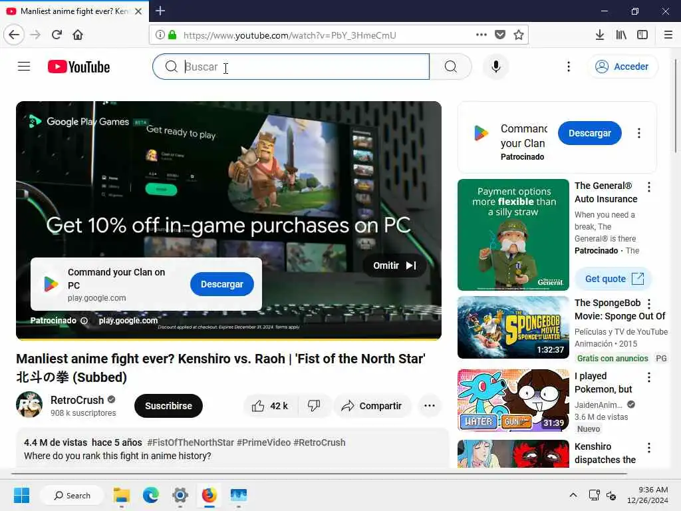Show hidden system tray icons
Viewport: 681px width, 511px height.
click(573, 495)
